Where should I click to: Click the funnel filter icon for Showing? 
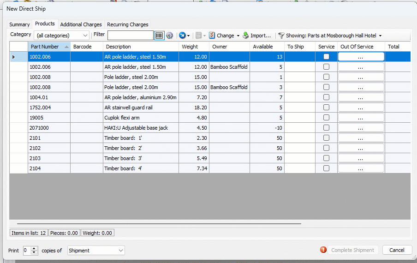pyautogui.click(x=281, y=36)
